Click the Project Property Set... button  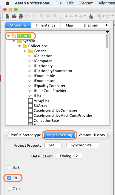(53, 145)
